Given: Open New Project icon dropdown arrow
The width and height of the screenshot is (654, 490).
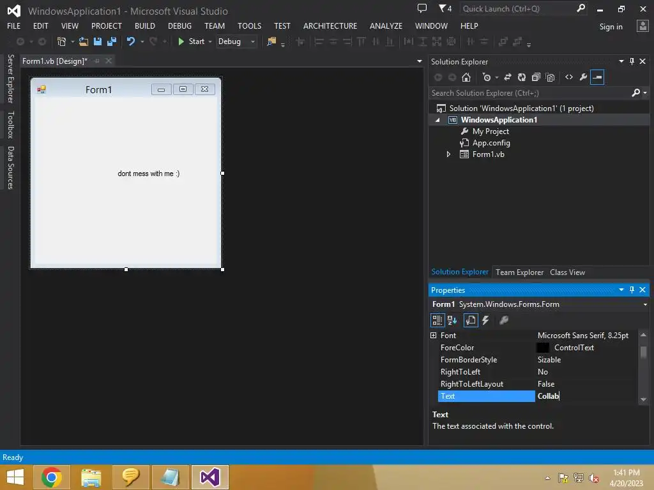Looking at the screenshot, I should coord(73,41).
